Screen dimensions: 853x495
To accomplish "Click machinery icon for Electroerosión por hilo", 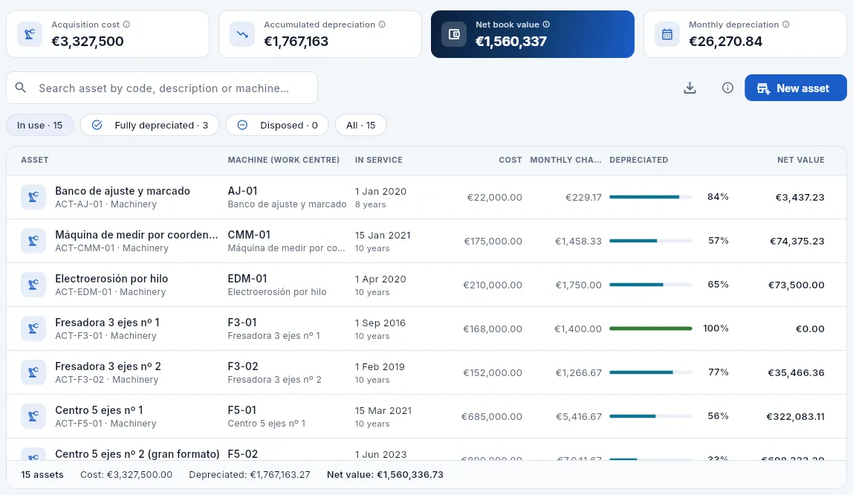I will [x=33, y=285].
